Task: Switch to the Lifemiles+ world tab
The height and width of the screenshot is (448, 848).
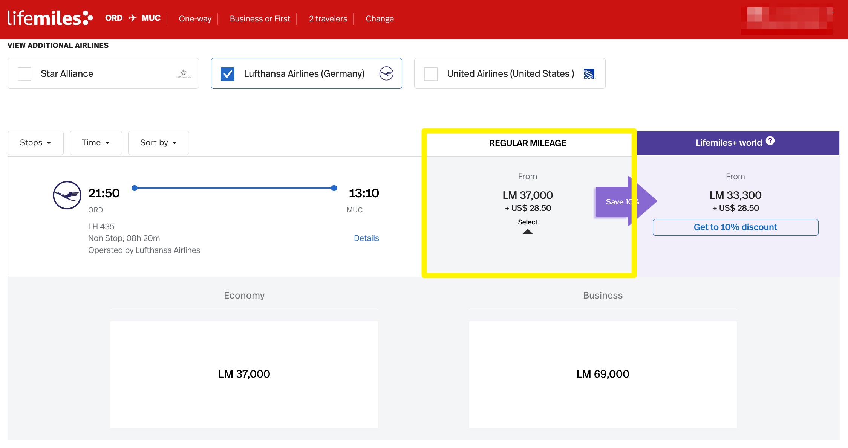Action: coord(729,143)
